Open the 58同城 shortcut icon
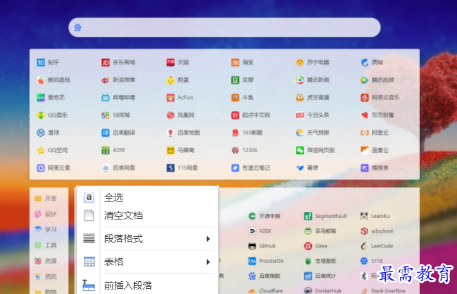 [105, 115]
